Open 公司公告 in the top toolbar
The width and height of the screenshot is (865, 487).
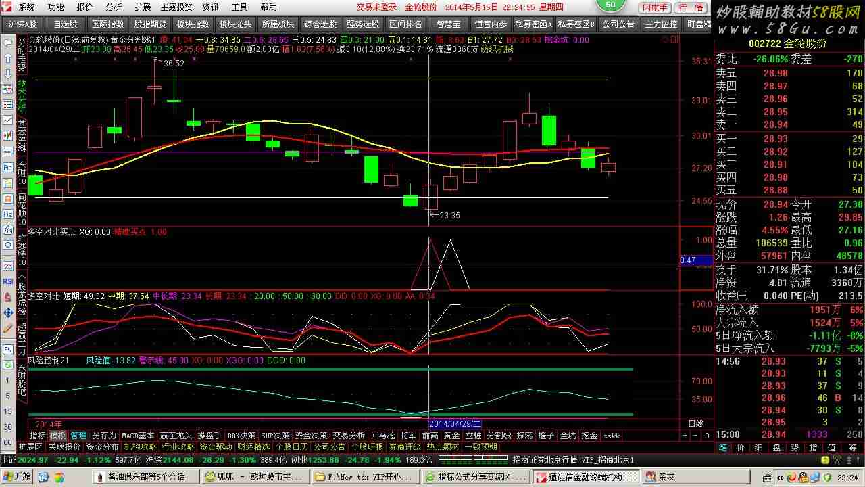619,24
